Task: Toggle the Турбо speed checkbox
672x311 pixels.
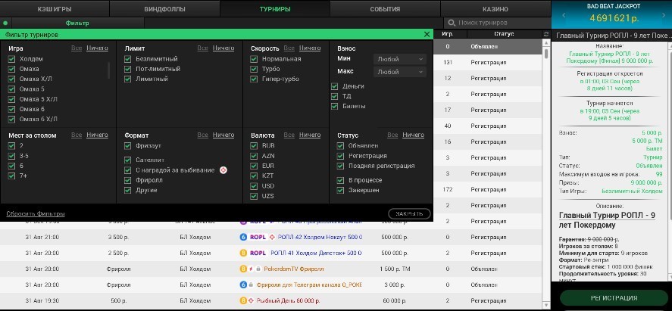Action: [255, 69]
